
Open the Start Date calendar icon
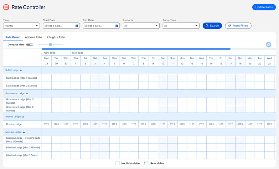pyautogui.click(x=77, y=26)
